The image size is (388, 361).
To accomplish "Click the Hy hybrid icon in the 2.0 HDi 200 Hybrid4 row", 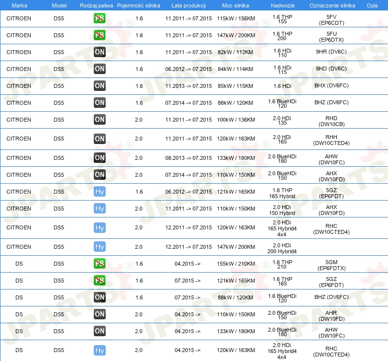I will click(99, 247).
